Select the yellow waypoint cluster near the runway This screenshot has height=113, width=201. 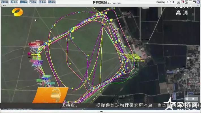point(133,56)
